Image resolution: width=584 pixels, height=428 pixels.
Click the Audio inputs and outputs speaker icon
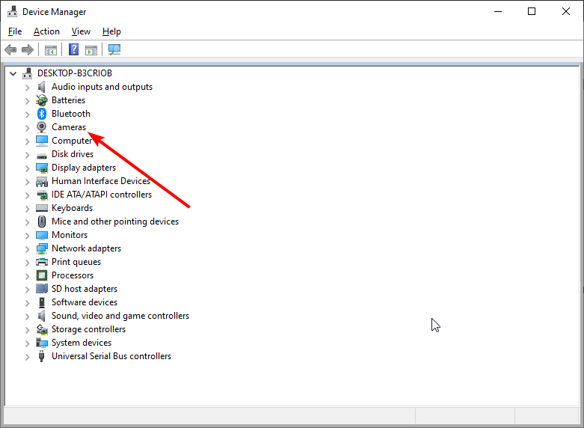(41, 87)
